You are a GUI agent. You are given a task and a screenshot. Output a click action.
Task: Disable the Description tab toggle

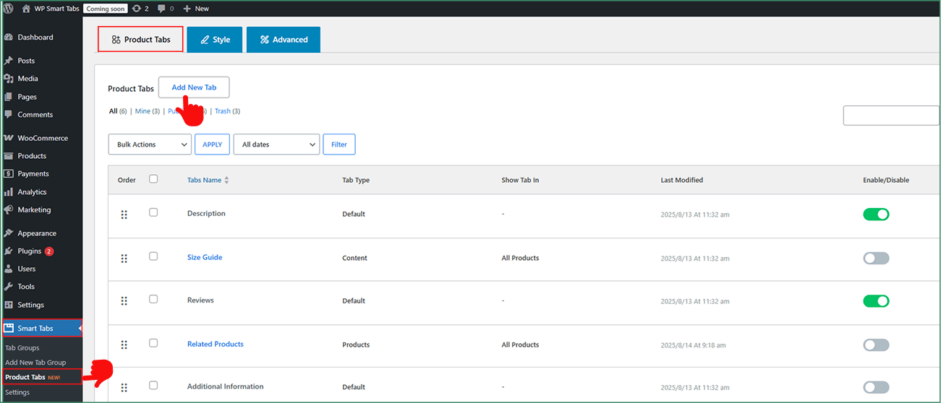pyautogui.click(x=876, y=214)
